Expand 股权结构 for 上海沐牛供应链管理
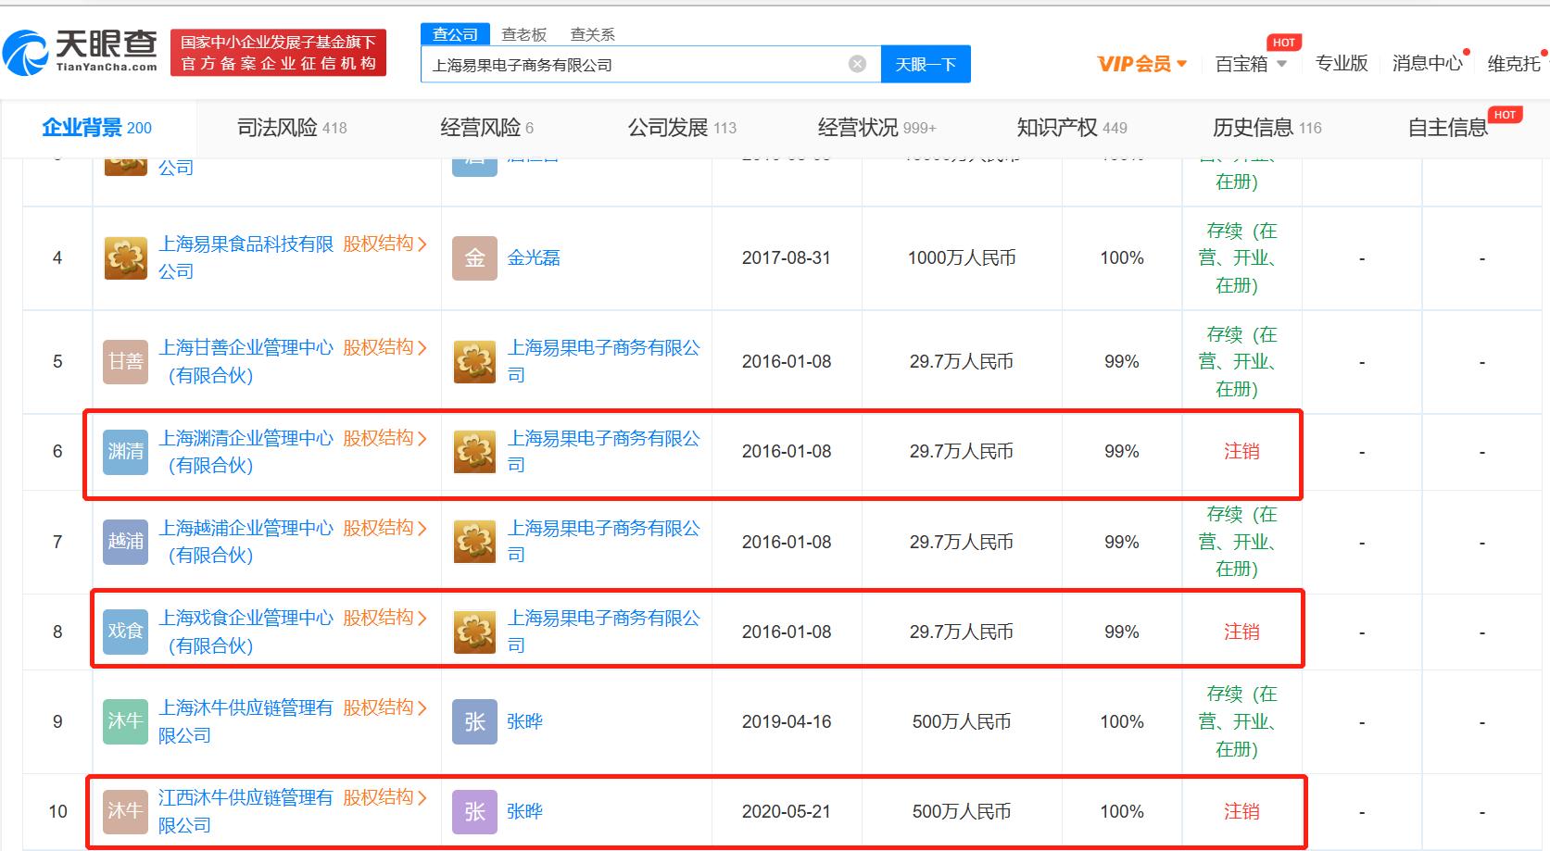Viewport: 1550px width, 851px height. pyautogui.click(x=384, y=707)
